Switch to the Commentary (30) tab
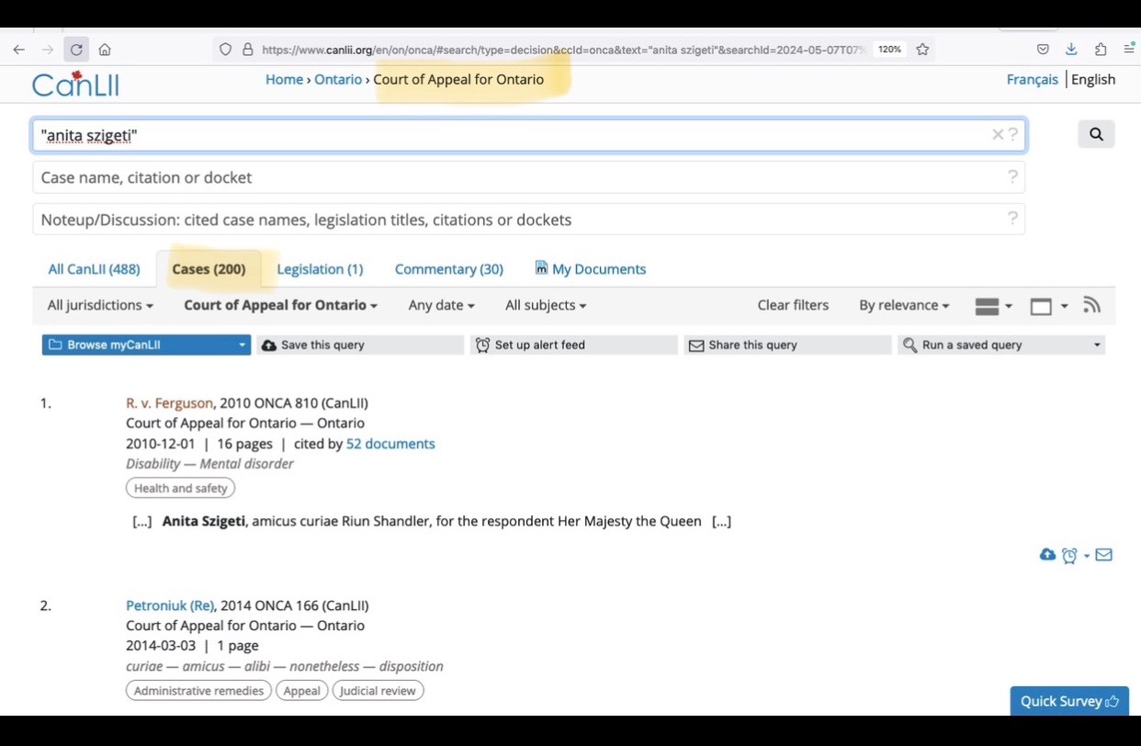This screenshot has height=746, width=1141. point(448,269)
